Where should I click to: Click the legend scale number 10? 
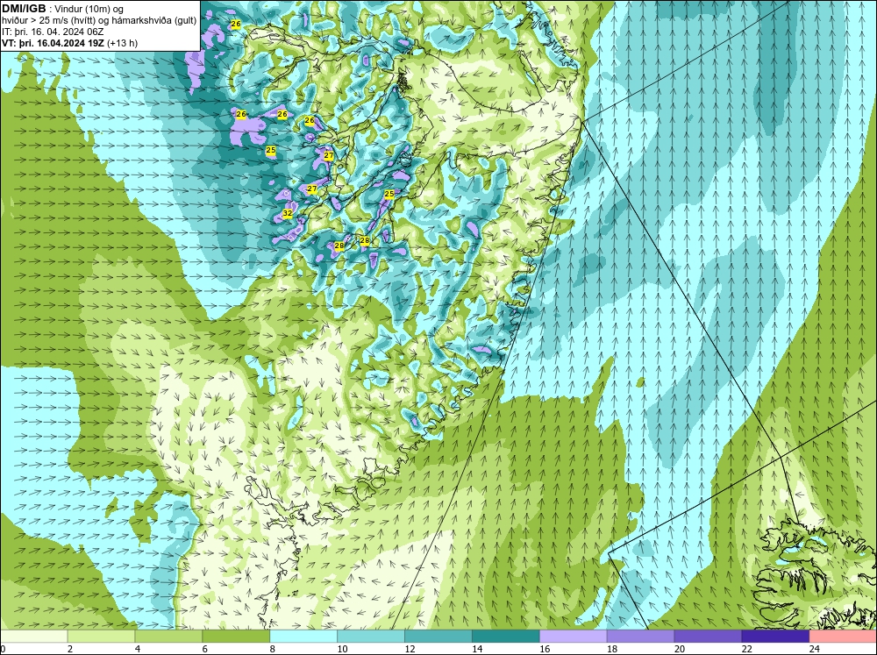(x=342, y=649)
